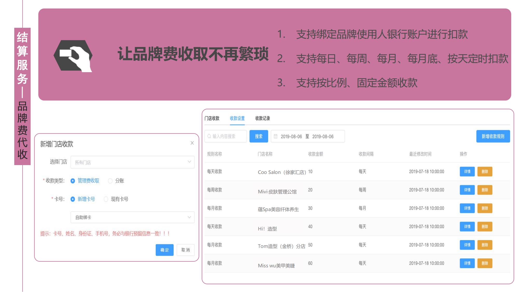Open 详情 for Tom造型（金桥）分店 row
Image resolution: width=519 pixels, height=292 pixels.
click(x=467, y=245)
